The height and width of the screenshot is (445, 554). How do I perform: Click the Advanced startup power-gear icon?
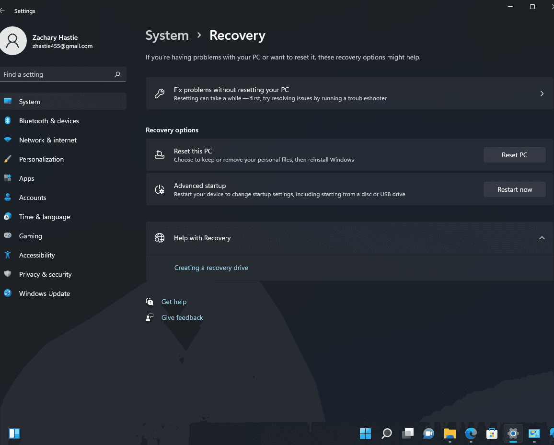[159, 189]
